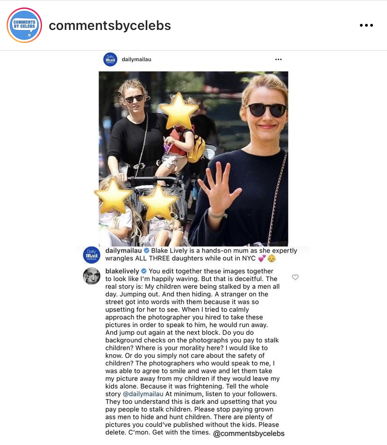Open the dailymailau username above photo
The width and height of the screenshot is (387, 445).
136,59
